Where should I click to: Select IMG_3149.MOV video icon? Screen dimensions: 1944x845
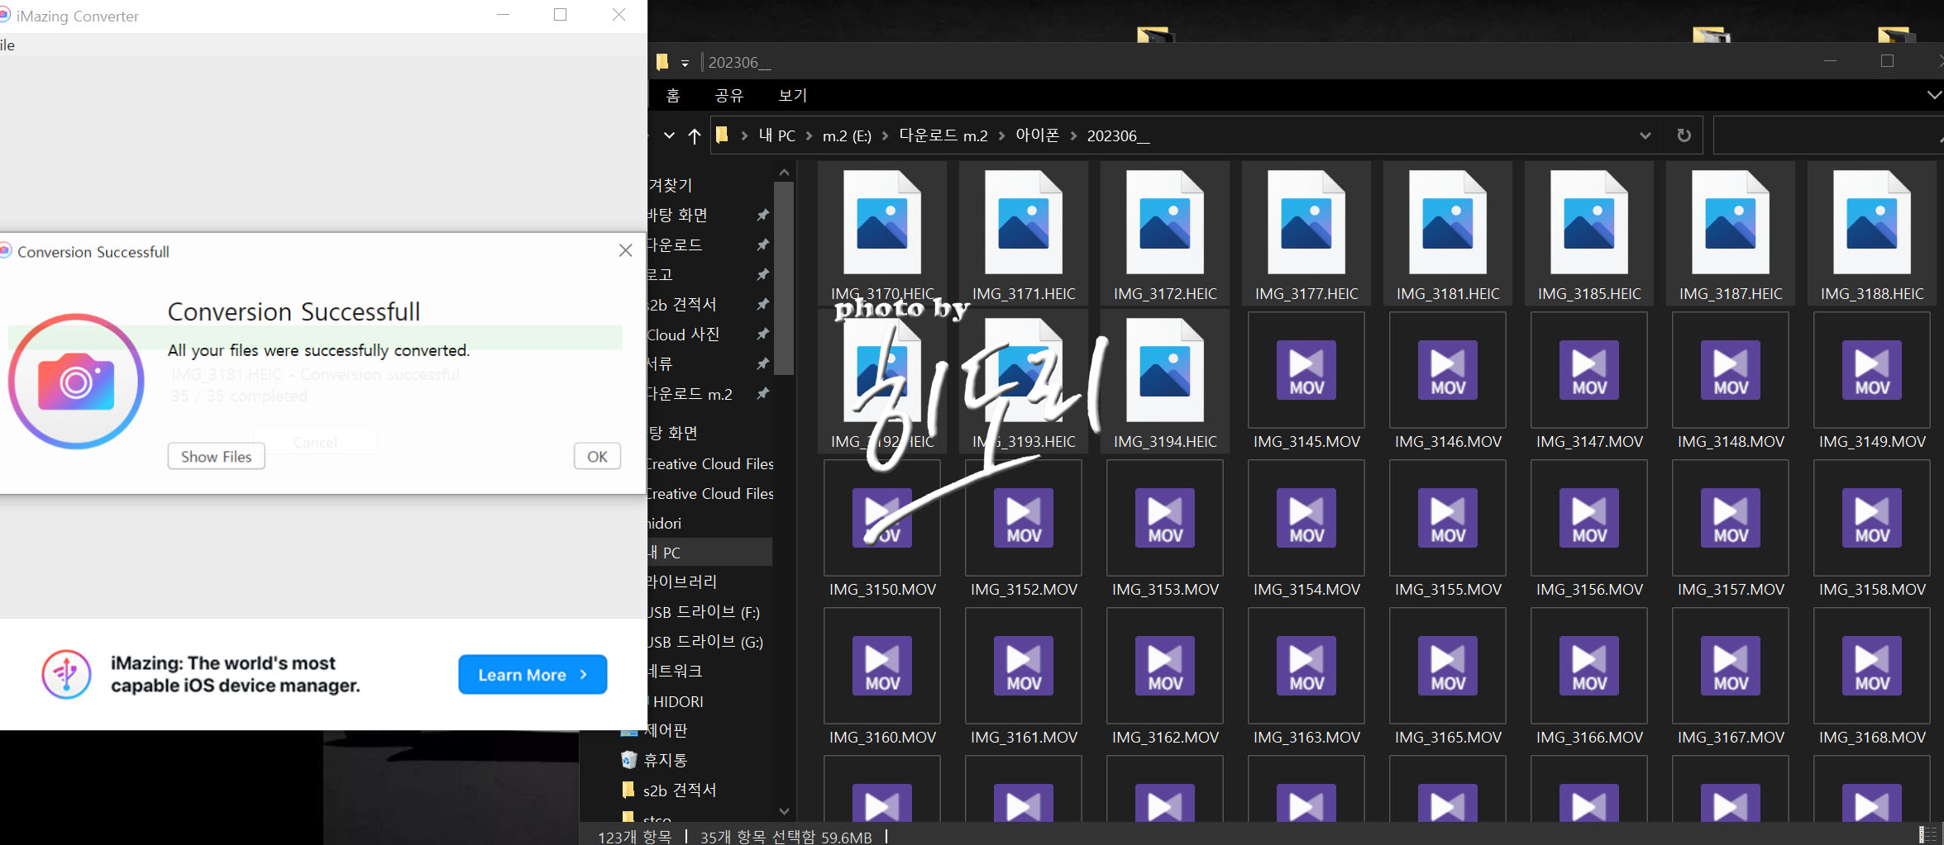[x=1872, y=370]
